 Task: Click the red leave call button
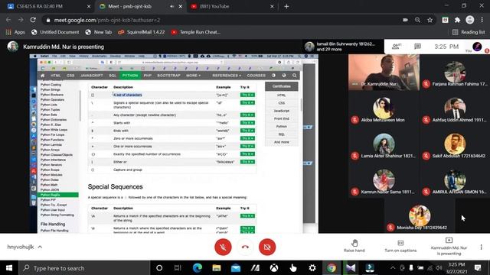click(245, 247)
